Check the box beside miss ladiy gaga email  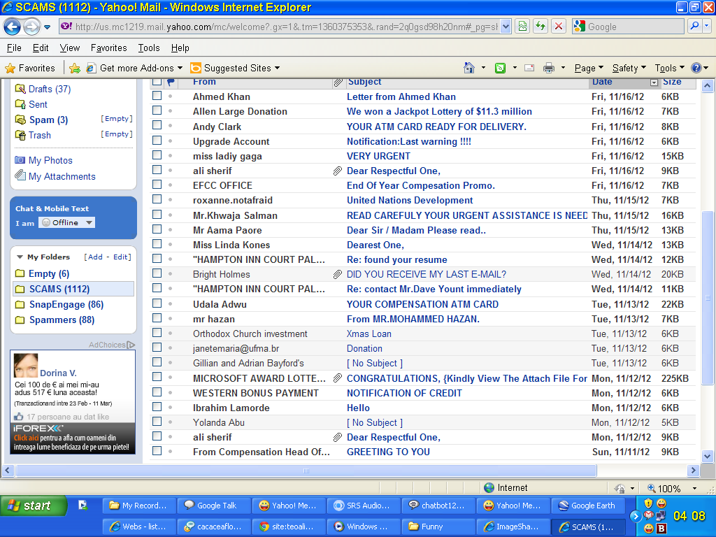click(157, 155)
